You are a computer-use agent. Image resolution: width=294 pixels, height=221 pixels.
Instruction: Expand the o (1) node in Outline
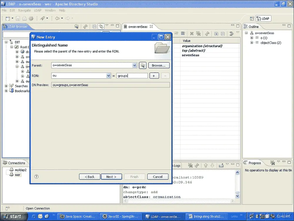pos(252,38)
